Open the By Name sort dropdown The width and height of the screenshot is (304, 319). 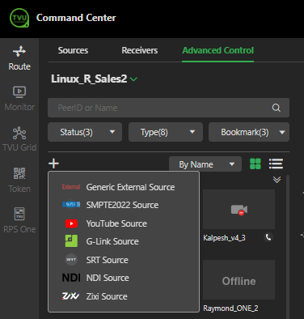[205, 164]
